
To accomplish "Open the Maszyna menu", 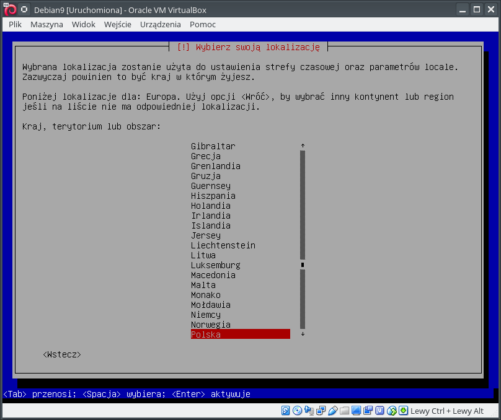I will [x=47, y=24].
